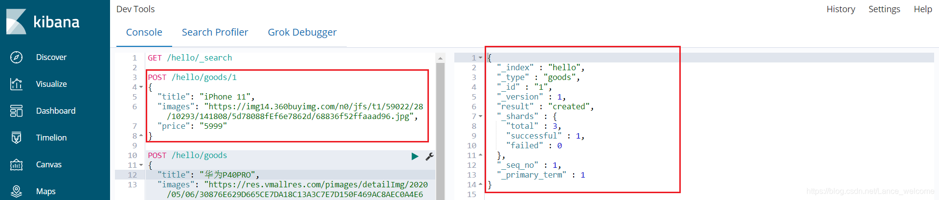
Task: Open Dashboard icon in sidebar
Action: click(x=16, y=111)
